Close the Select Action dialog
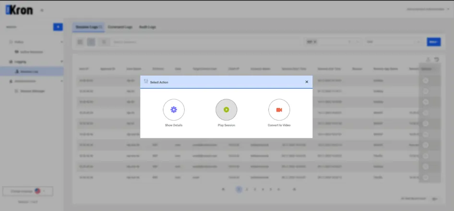 click(x=307, y=82)
